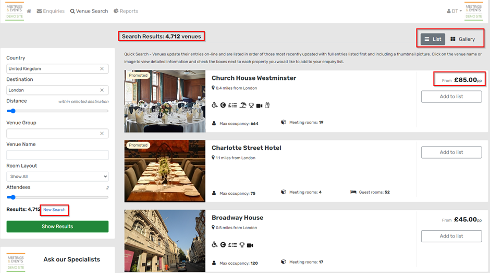Click video camera icon for Church House
This screenshot has height=273, width=490.
tap(259, 105)
